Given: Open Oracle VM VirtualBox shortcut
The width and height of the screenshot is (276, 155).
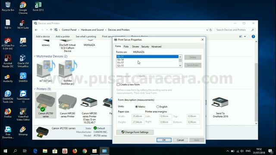Looking at the screenshot, I should point(23,61).
